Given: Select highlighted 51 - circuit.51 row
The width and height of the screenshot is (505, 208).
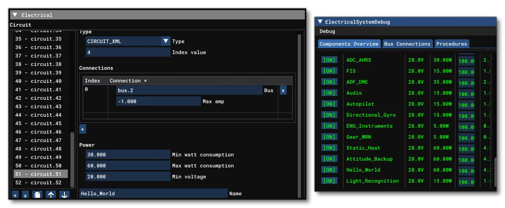Looking at the screenshot, I should coord(41,174).
